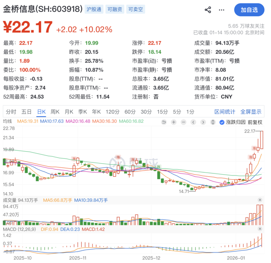Close the MACD indicator panel

(260, 230)
